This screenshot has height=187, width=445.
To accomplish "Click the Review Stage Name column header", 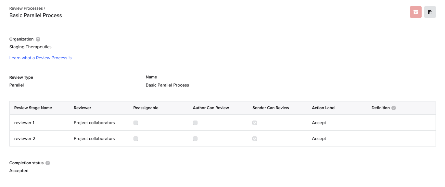I will (x=33, y=108).
